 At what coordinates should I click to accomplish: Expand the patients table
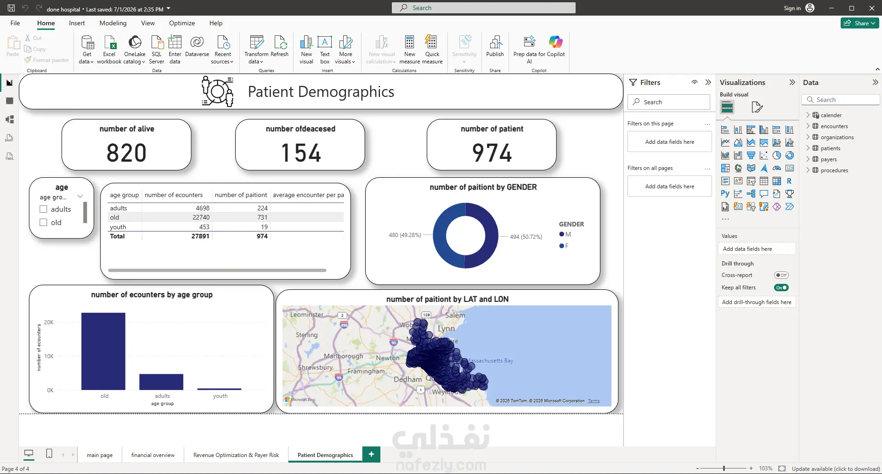(808, 148)
